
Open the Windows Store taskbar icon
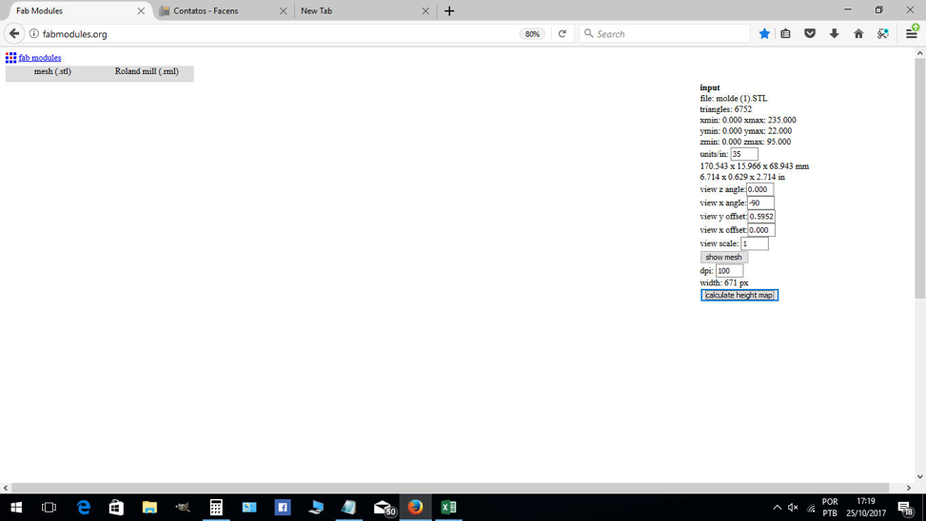tap(116, 508)
